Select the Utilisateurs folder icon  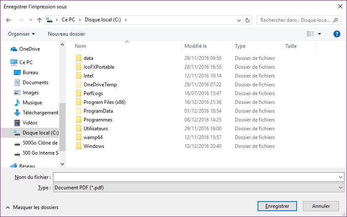pyautogui.click(x=79, y=129)
